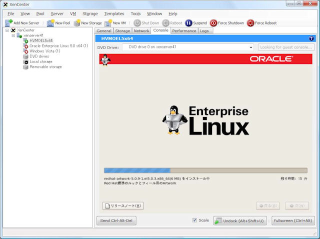
Task: Click the HVMOEL5x64 blue header title
Action: [117, 38]
